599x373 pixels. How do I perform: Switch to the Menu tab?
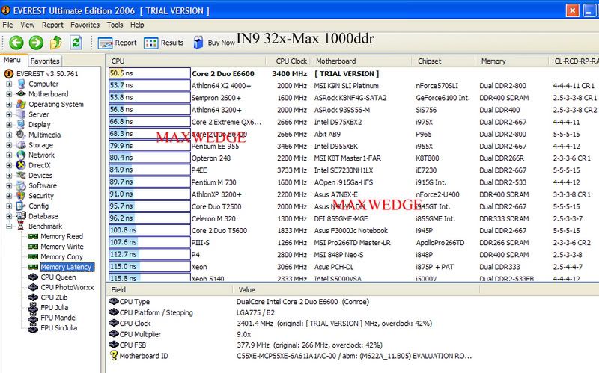tap(13, 60)
